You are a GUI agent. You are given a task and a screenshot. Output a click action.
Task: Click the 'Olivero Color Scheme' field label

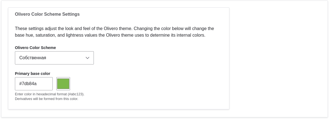(35, 48)
